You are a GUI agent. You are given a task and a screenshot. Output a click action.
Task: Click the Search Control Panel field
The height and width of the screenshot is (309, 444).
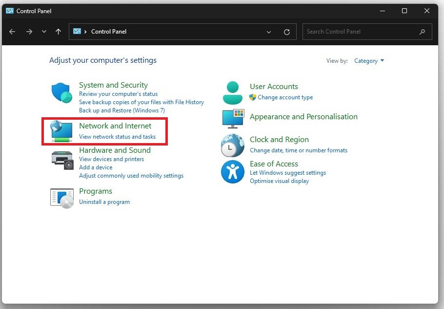tap(361, 32)
